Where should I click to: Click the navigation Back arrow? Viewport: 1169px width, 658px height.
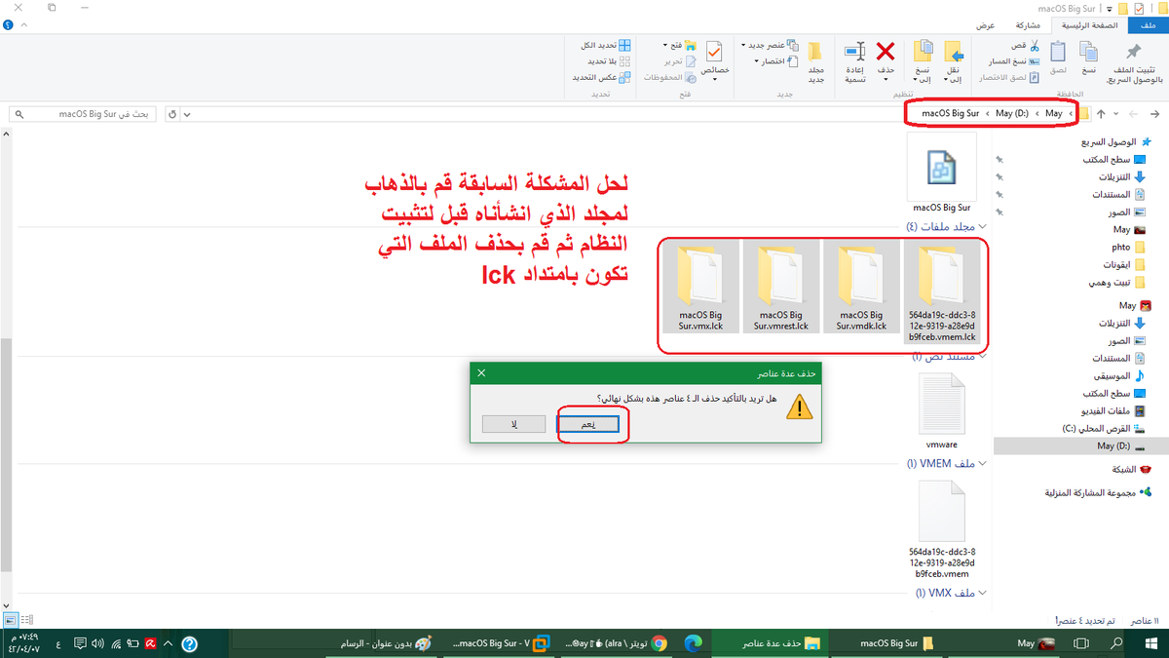pyautogui.click(x=1152, y=114)
